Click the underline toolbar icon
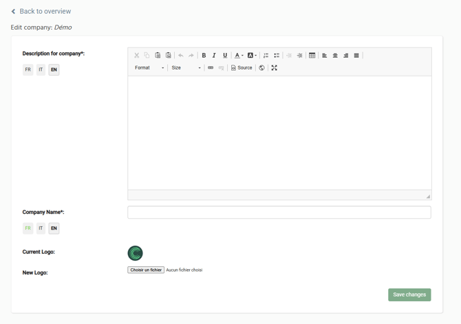The height and width of the screenshot is (324, 461). 224,56
